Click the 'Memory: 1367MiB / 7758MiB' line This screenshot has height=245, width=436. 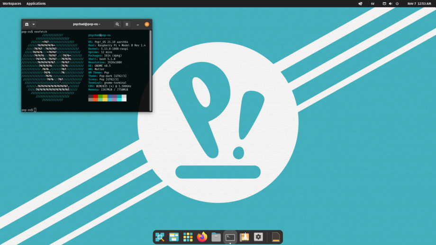(108, 89)
